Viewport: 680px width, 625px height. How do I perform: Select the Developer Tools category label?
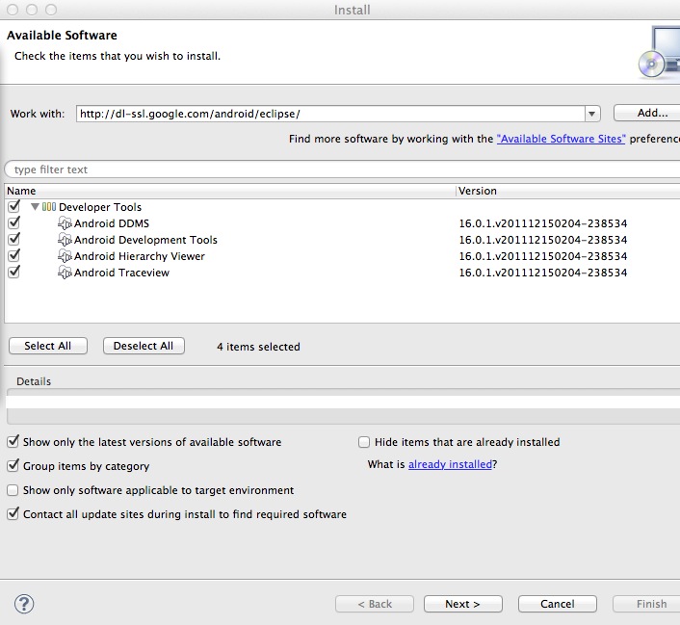(100, 207)
